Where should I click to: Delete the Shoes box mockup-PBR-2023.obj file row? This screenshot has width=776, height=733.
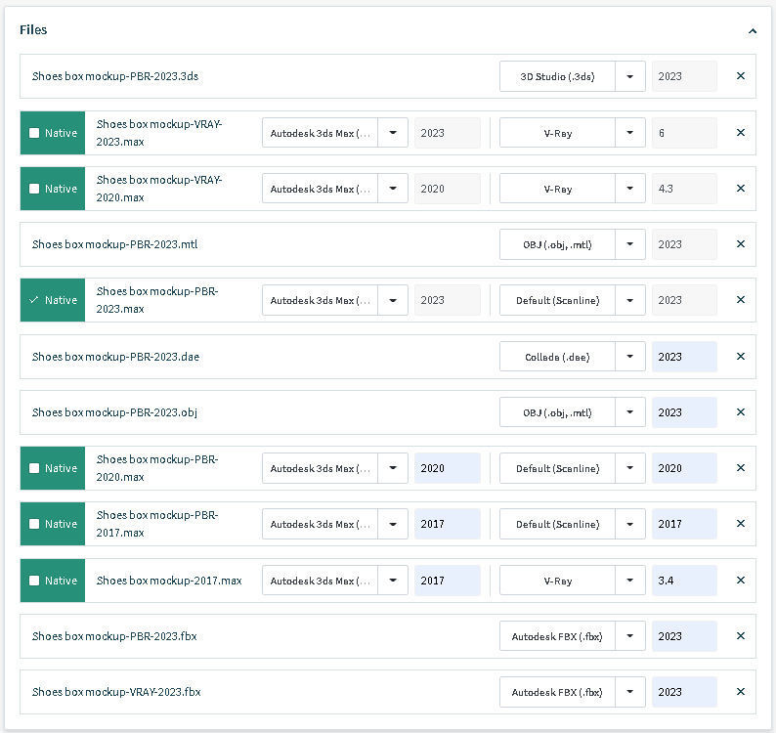pyautogui.click(x=740, y=412)
